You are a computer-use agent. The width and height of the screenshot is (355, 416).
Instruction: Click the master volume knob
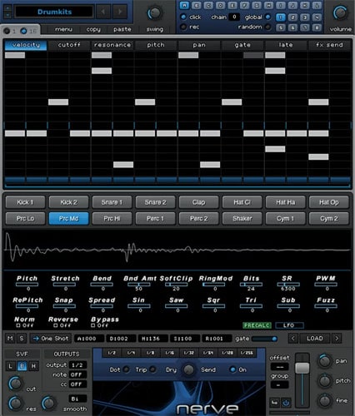point(340,12)
